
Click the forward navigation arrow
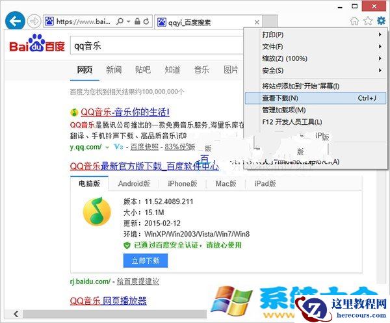click(x=34, y=21)
